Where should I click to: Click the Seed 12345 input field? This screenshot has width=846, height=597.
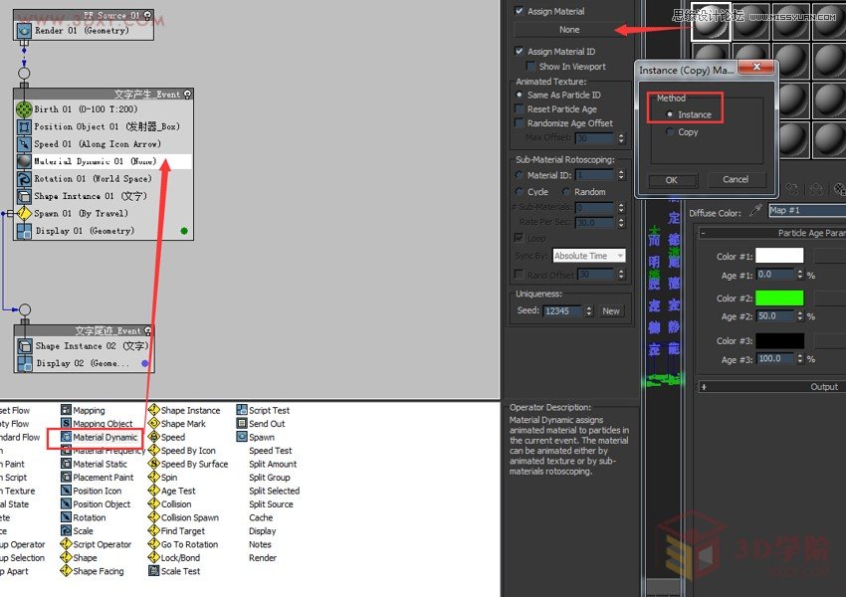pos(562,311)
